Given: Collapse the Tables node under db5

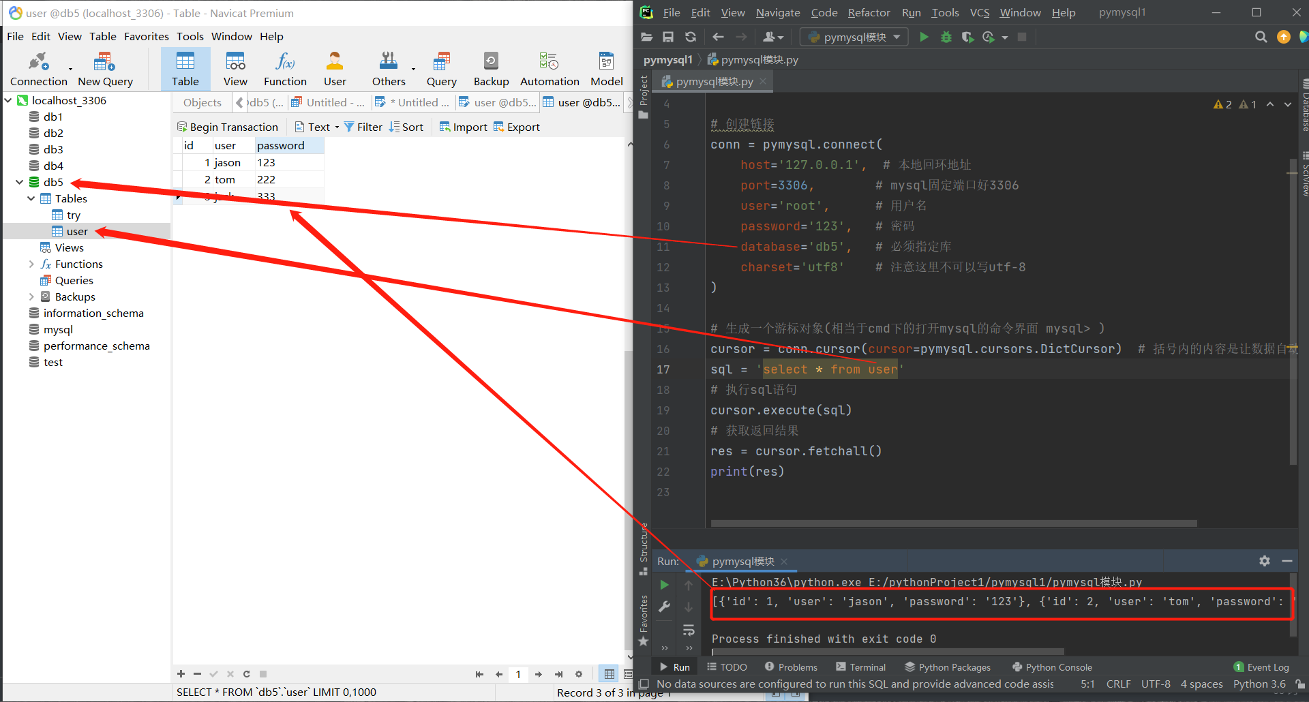Looking at the screenshot, I should tap(31, 198).
